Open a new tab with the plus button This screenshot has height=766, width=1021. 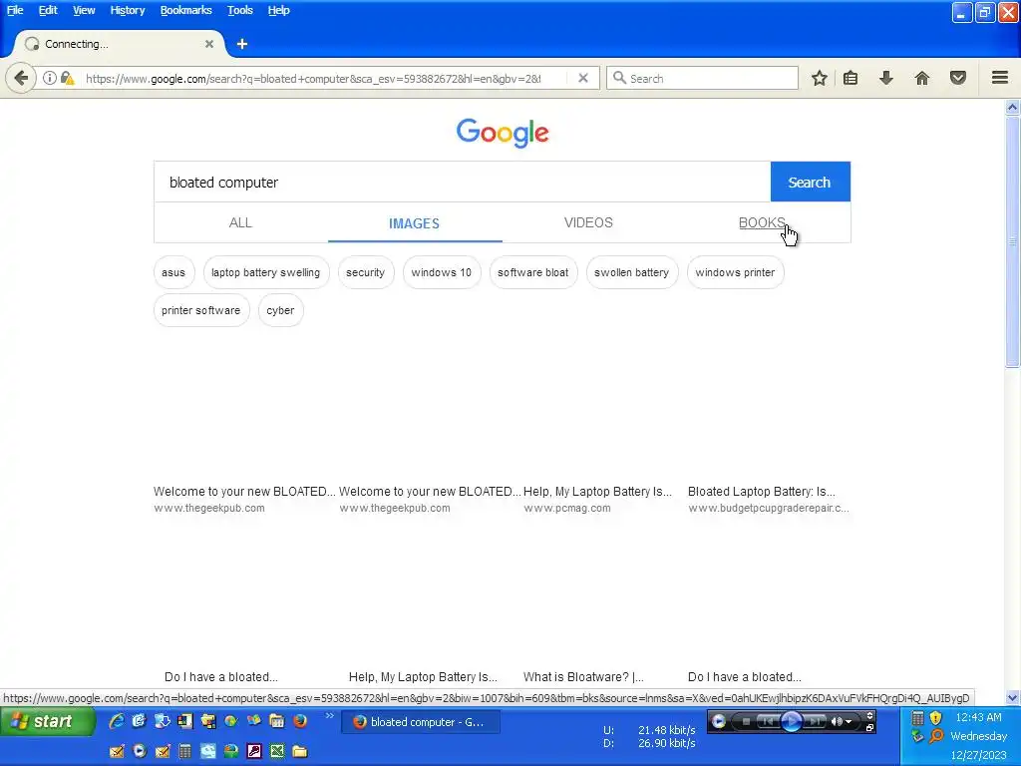click(x=242, y=44)
